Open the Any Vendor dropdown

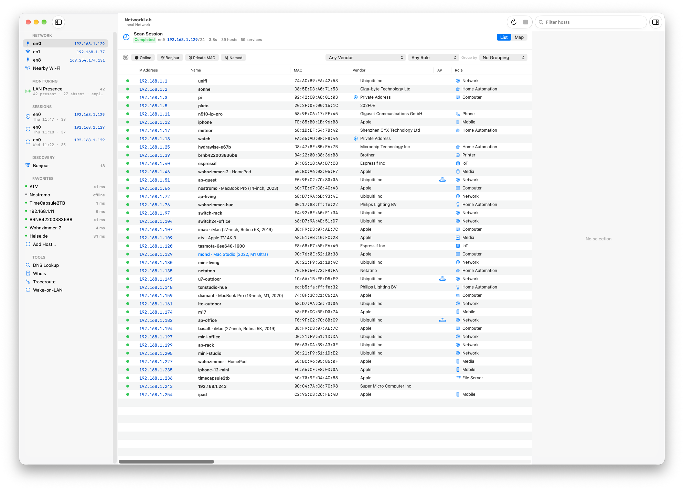tap(366, 58)
